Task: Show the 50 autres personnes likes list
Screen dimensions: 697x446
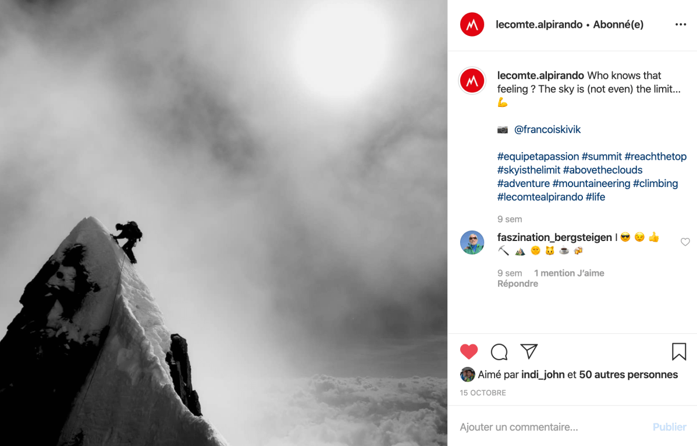Action: (628, 375)
